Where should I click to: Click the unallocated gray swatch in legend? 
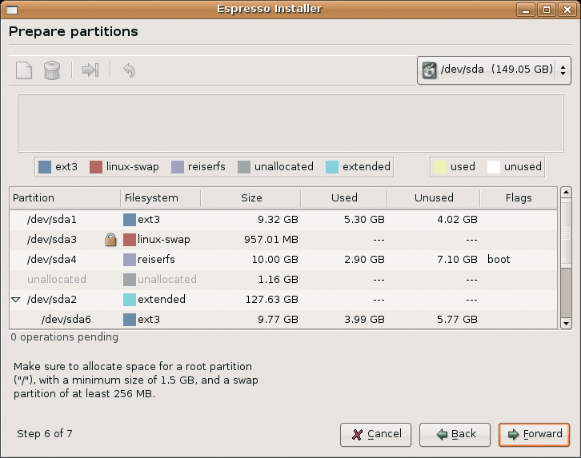[244, 167]
